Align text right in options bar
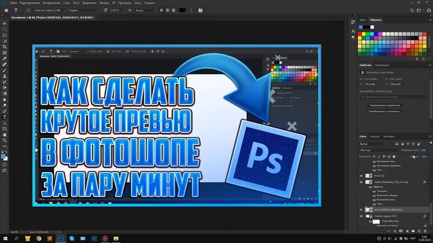The width and height of the screenshot is (433, 243). point(174,10)
